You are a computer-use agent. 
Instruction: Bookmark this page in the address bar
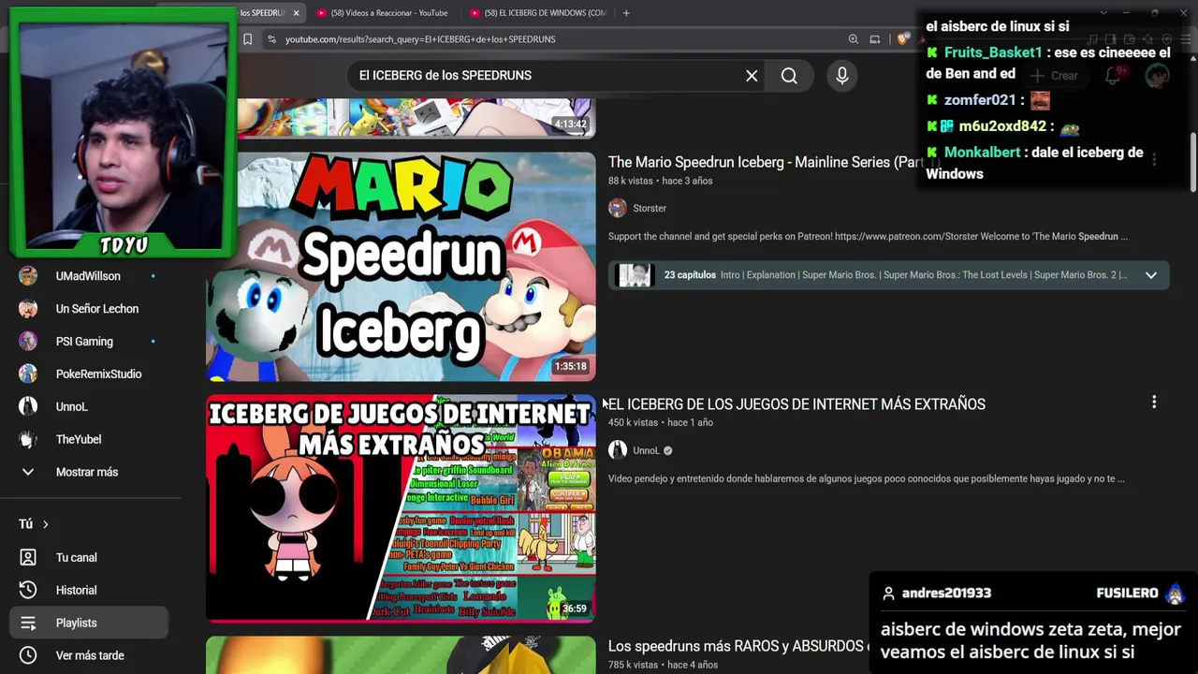[247, 39]
